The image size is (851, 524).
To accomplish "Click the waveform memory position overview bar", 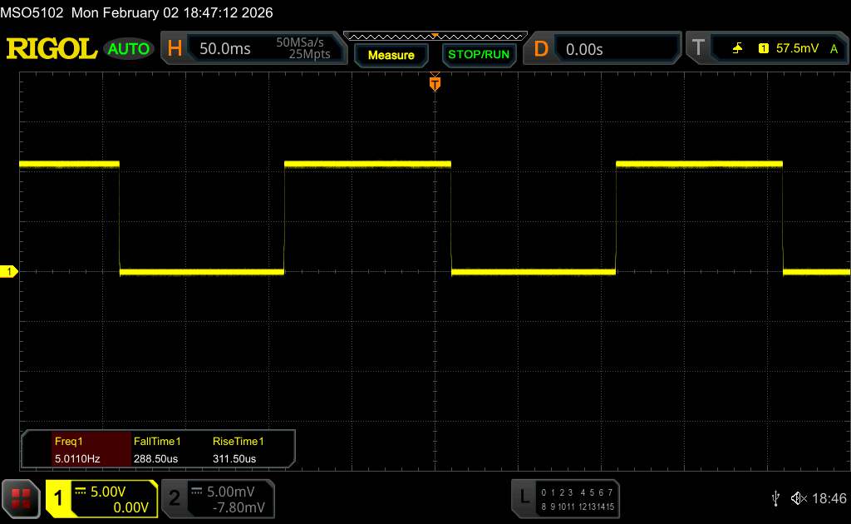I will click(435, 37).
